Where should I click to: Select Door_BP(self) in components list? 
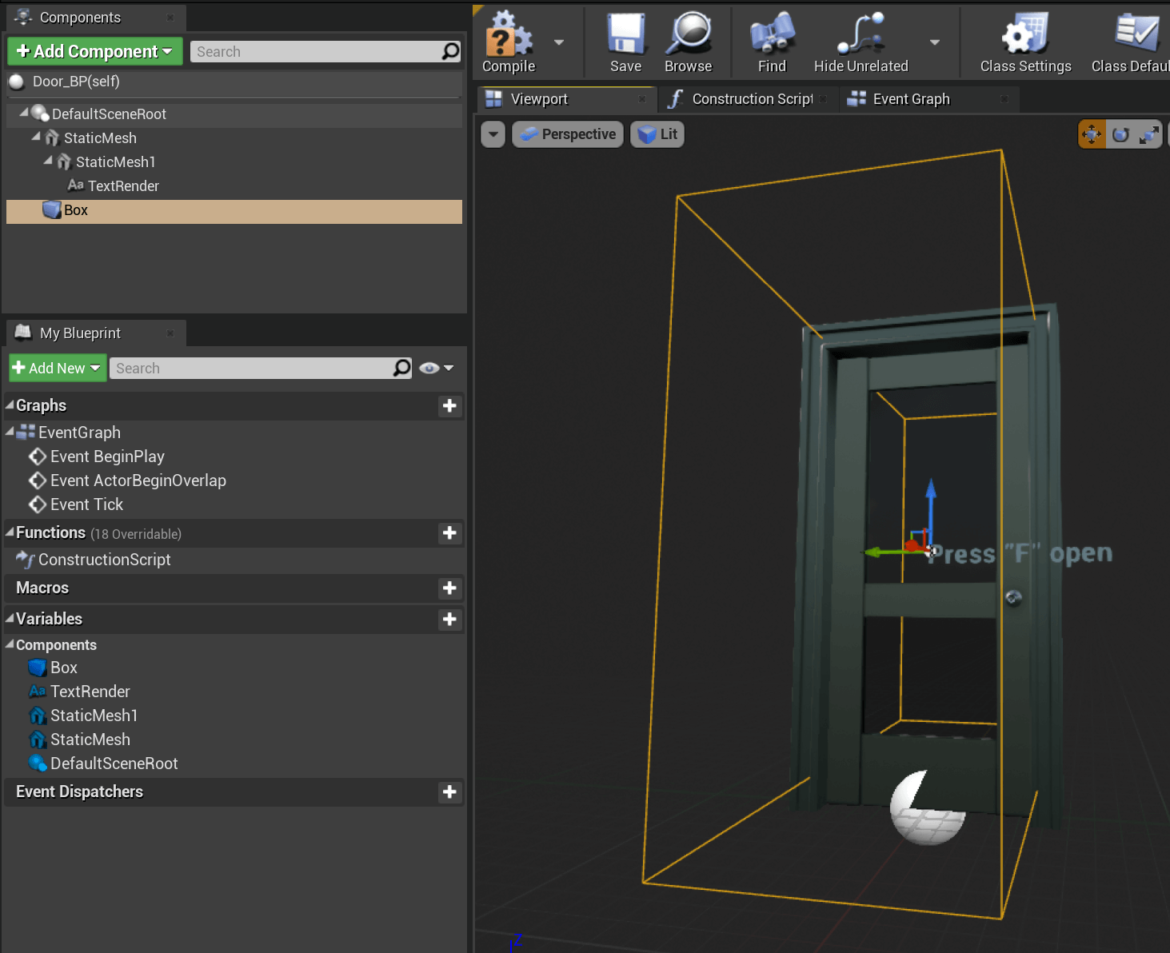234,82
